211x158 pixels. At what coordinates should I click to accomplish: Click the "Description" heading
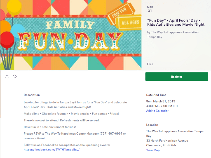(32, 95)
